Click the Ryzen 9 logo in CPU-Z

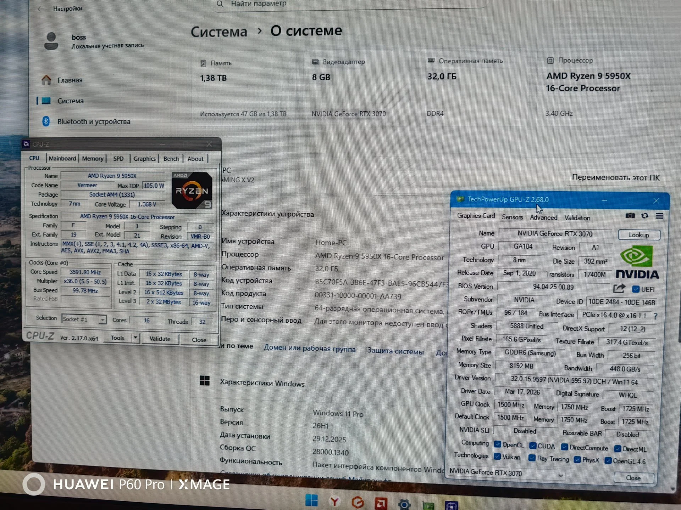coord(192,191)
